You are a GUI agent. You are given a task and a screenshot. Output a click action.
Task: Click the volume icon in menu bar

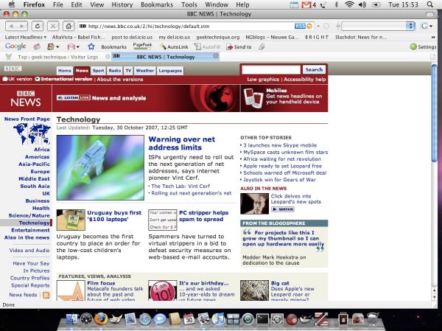click(x=362, y=4)
